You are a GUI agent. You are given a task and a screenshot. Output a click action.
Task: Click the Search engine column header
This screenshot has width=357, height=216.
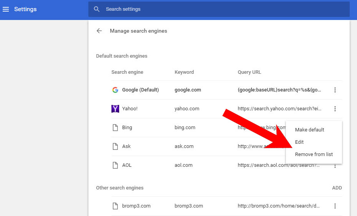127,72
